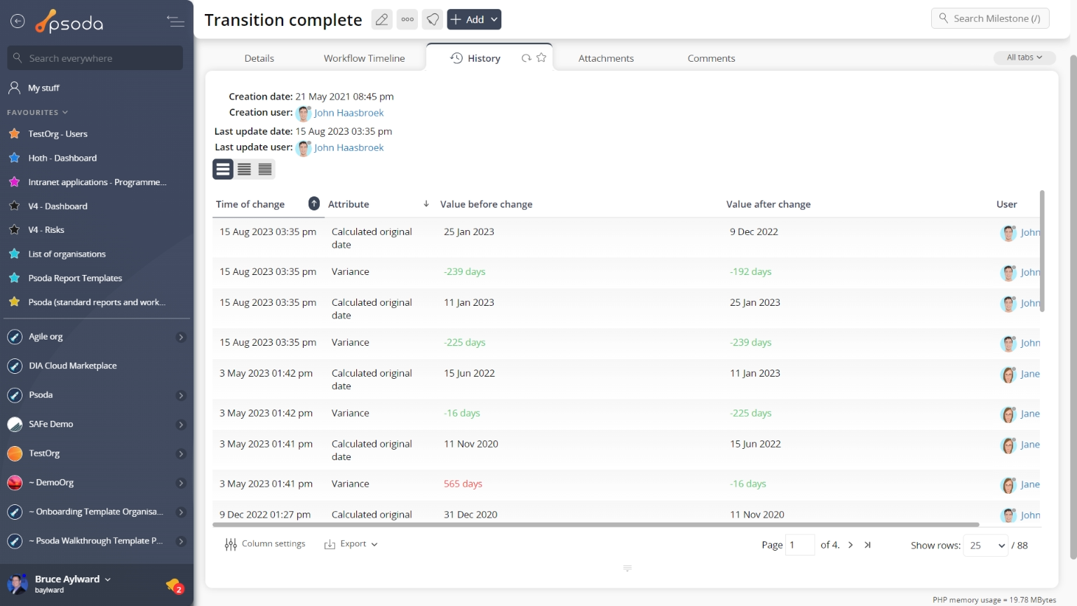Open Psoda standard reports favourite
Image resolution: width=1077 pixels, height=606 pixels.
[x=97, y=302]
